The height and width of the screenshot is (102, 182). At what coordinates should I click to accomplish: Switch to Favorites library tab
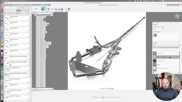(x=176, y=47)
